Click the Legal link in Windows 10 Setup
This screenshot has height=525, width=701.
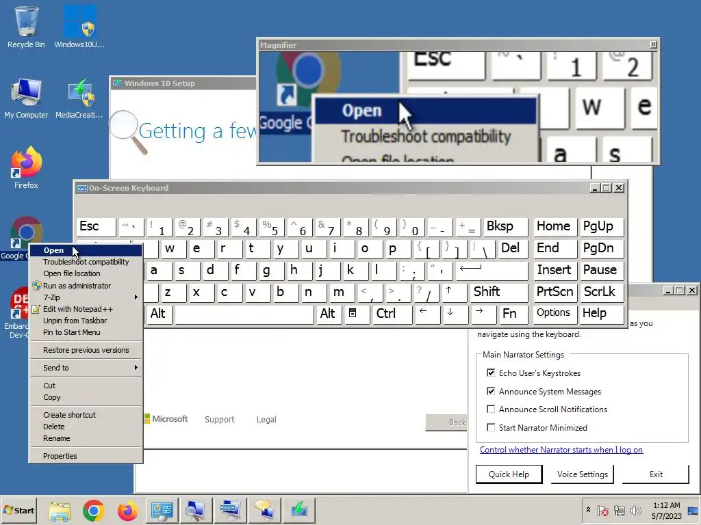click(x=266, y=420)
